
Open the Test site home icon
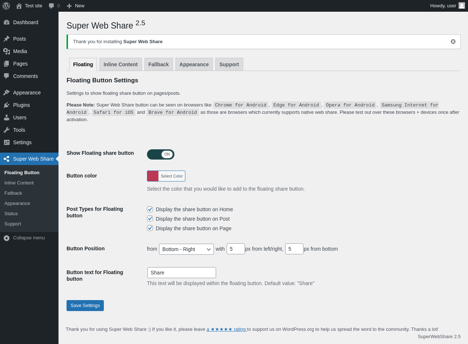[x=19, y=6]
